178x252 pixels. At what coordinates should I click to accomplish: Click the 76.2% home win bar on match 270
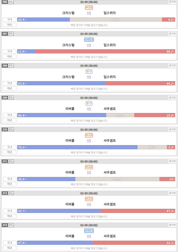77,147
